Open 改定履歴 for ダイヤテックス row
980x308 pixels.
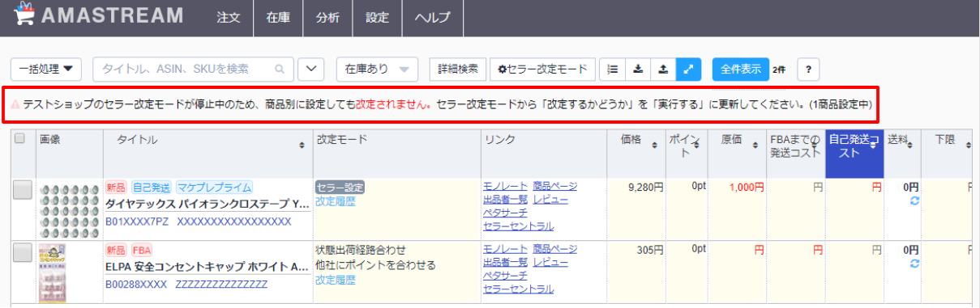click(336, 200)
